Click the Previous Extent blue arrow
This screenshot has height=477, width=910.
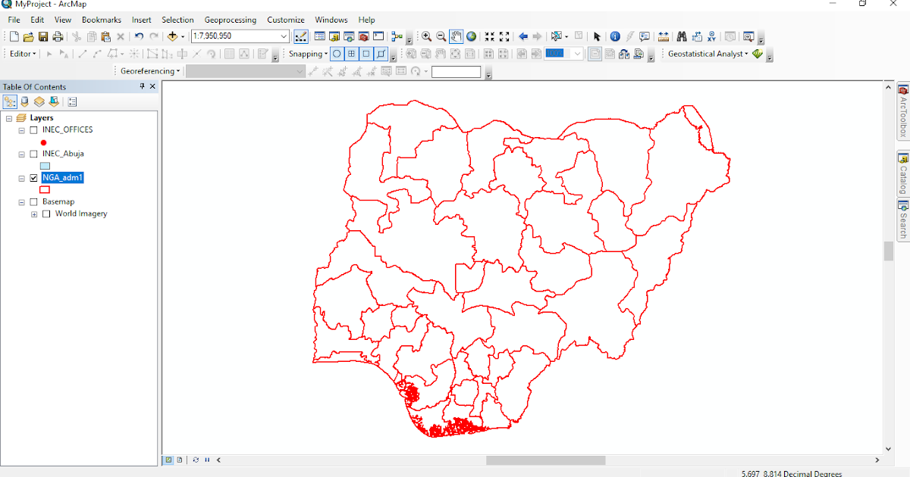coord(522,36)
